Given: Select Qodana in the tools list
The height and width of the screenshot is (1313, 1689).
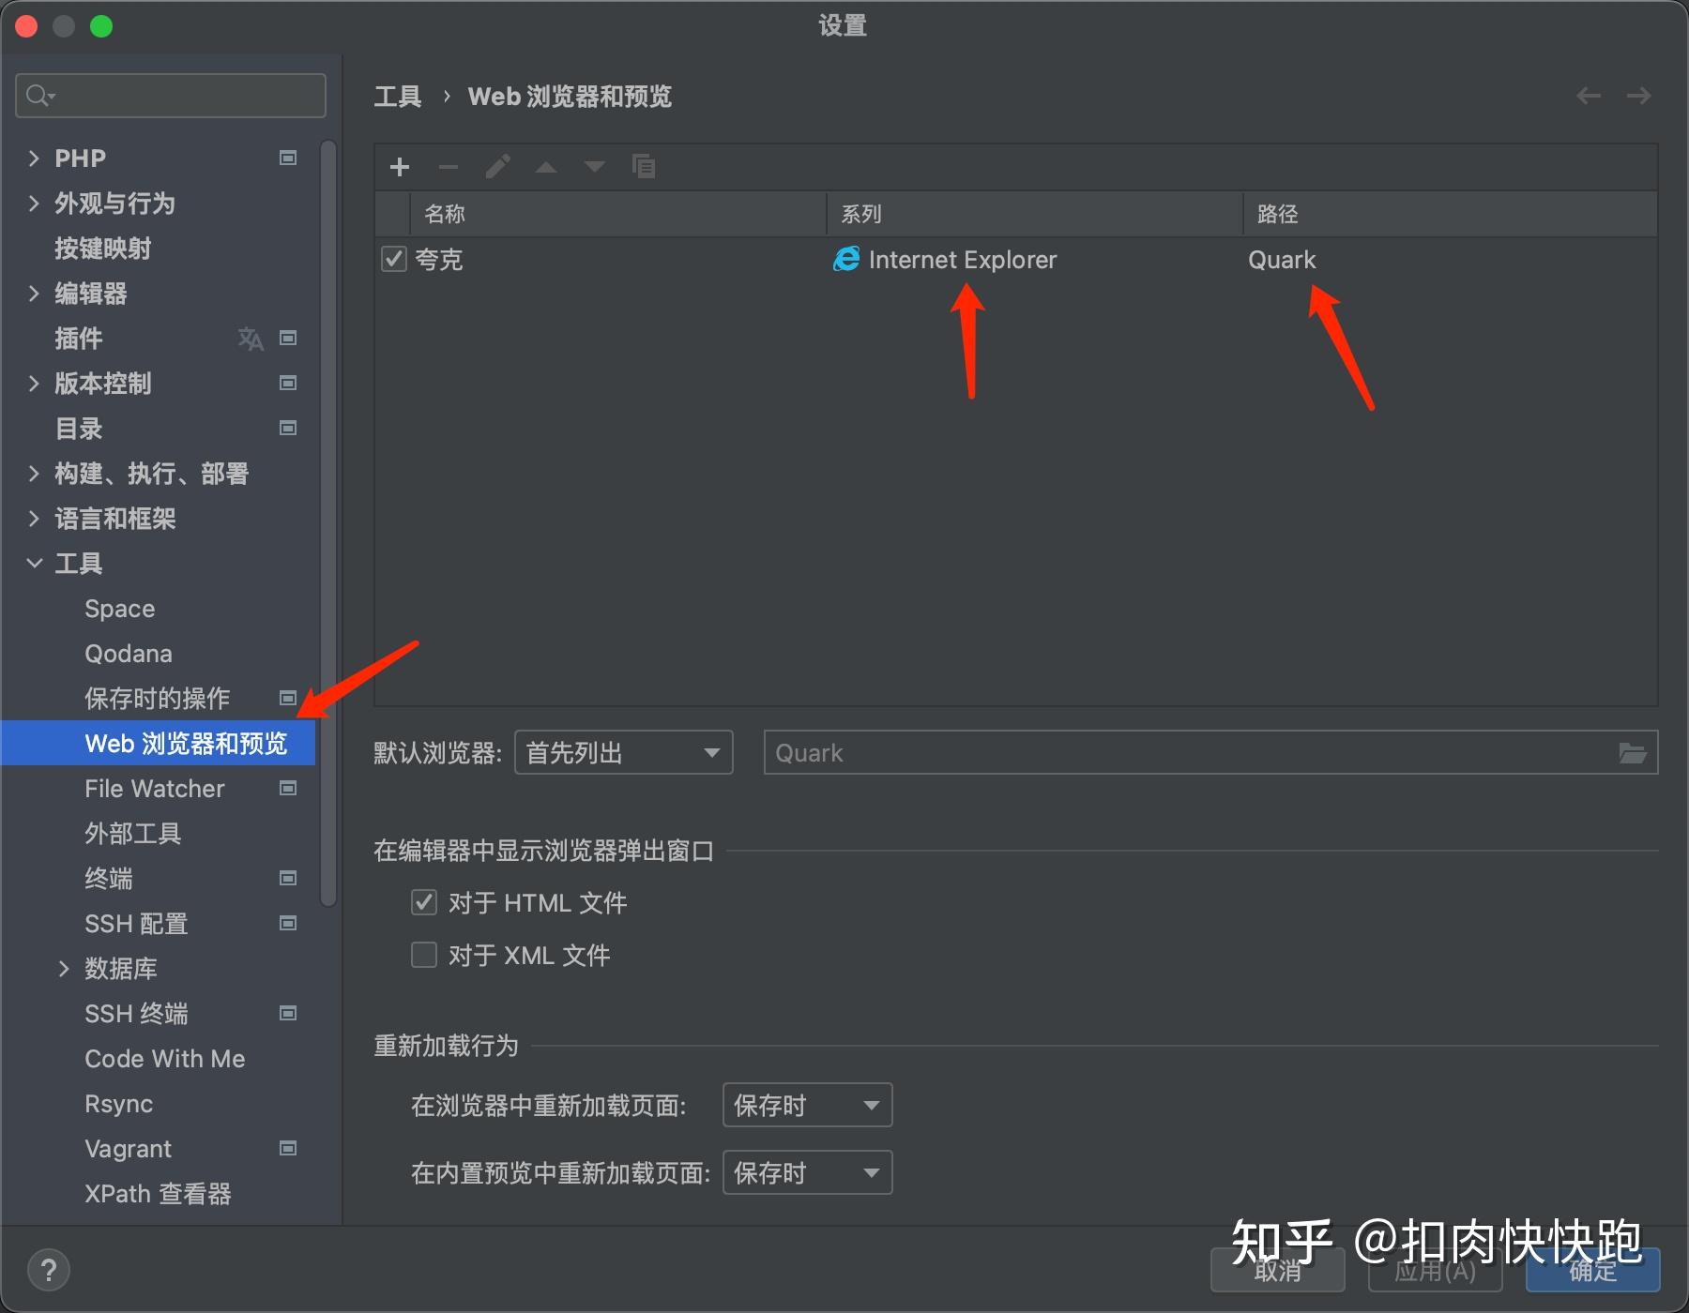Looking at the screenshot, I should [x=129, y=654].
